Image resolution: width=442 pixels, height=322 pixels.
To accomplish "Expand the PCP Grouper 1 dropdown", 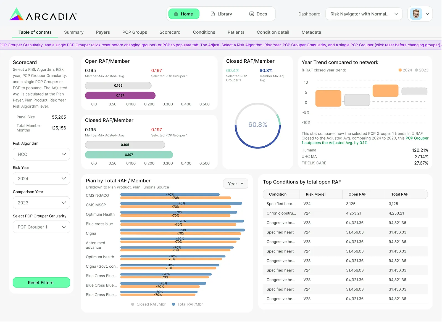I will (x=41, y=227).
